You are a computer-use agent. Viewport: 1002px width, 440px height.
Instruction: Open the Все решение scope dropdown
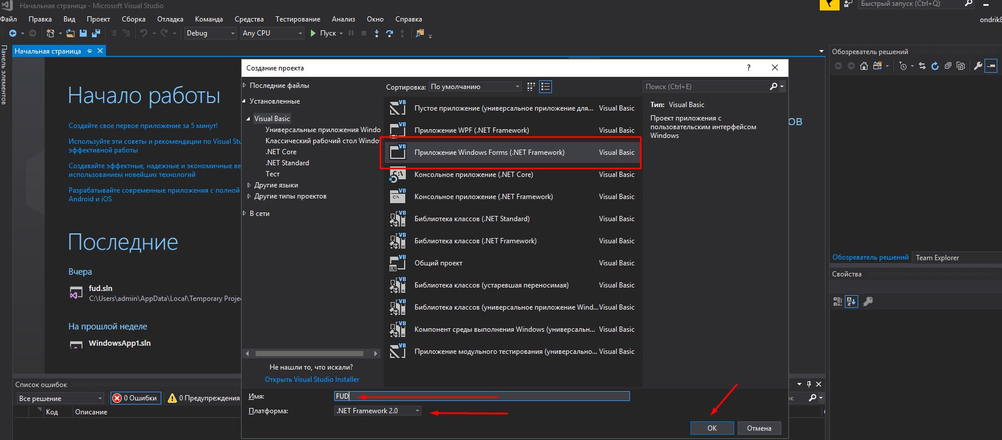61,398
